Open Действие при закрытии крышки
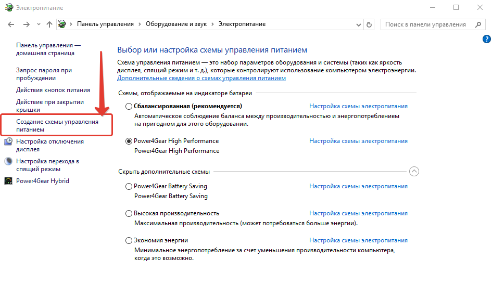492x285 pixels. tap(50, 106)
